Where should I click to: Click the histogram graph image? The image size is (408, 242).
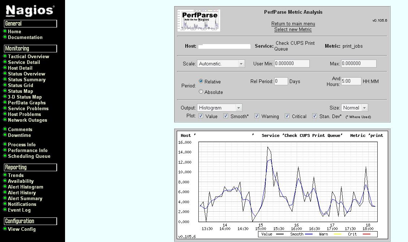coord(282,185)
